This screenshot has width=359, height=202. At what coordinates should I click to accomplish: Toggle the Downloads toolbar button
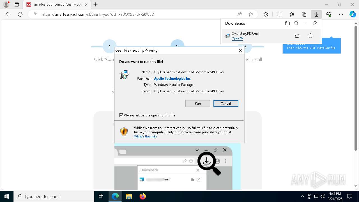point(316,14)
